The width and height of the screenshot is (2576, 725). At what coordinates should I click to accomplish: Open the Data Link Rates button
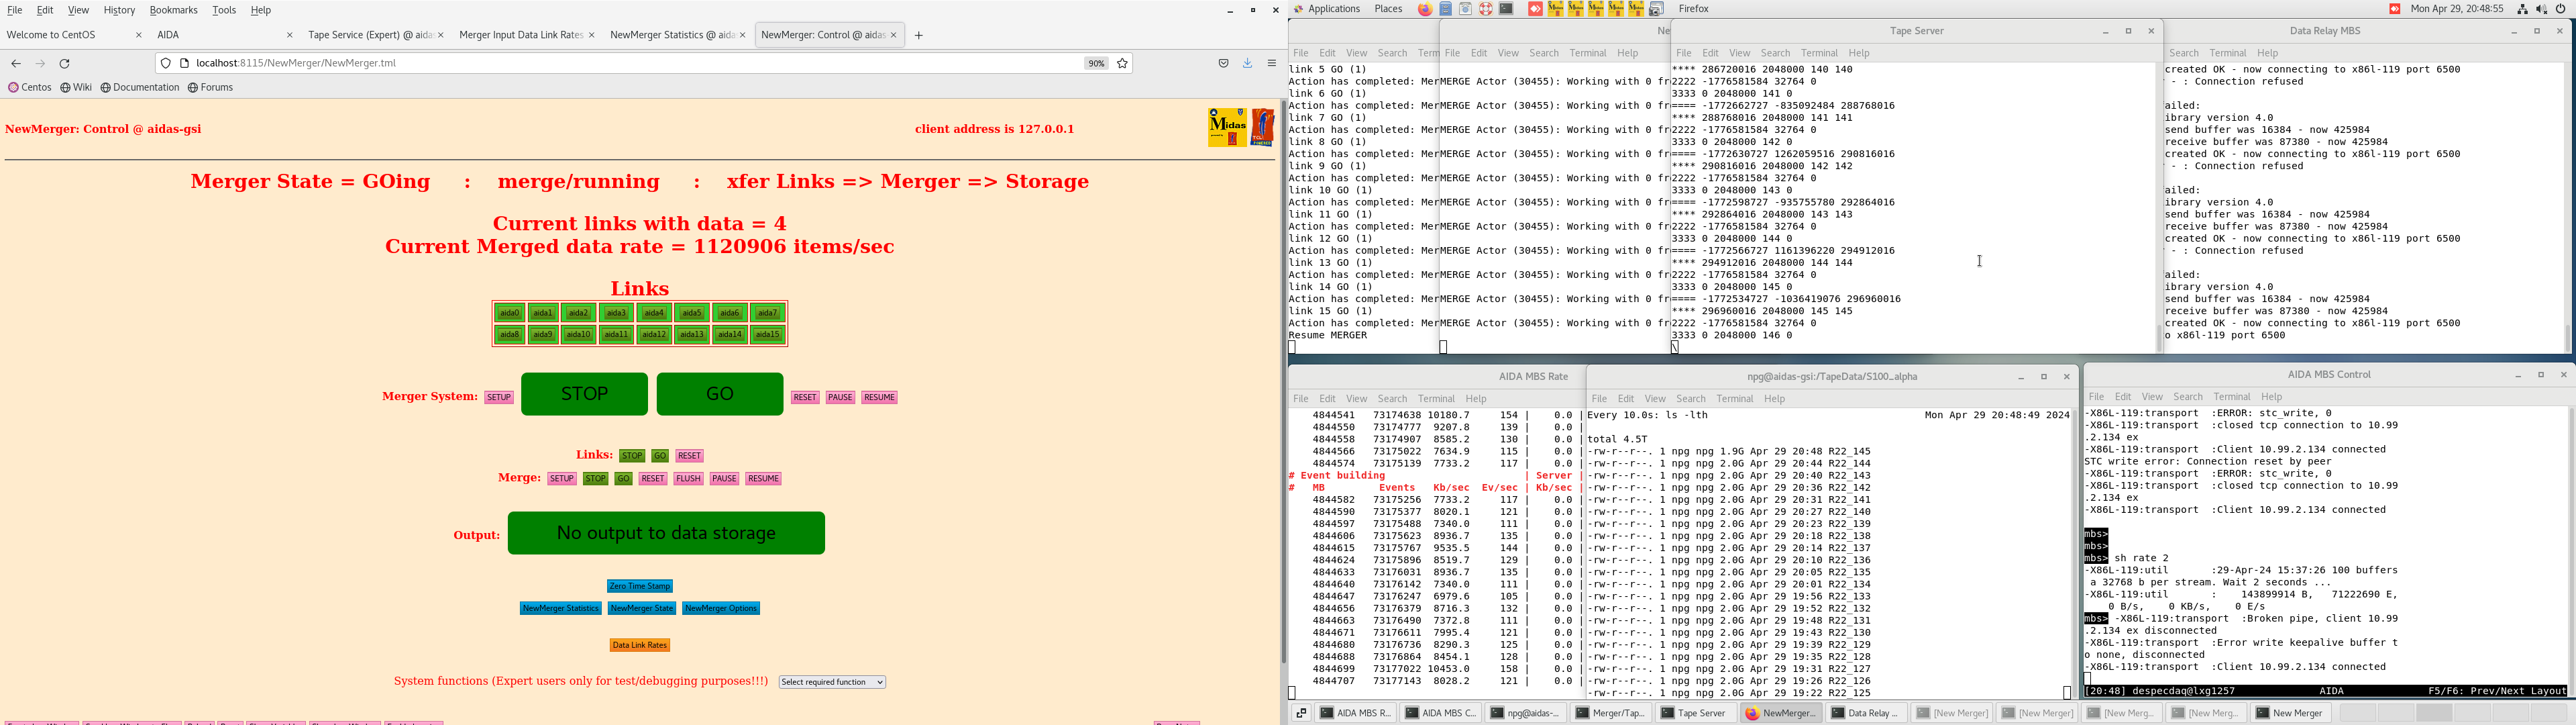[640, 645]
